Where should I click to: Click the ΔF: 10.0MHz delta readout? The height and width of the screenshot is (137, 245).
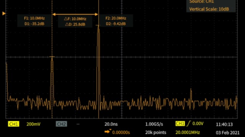[75, 19]
